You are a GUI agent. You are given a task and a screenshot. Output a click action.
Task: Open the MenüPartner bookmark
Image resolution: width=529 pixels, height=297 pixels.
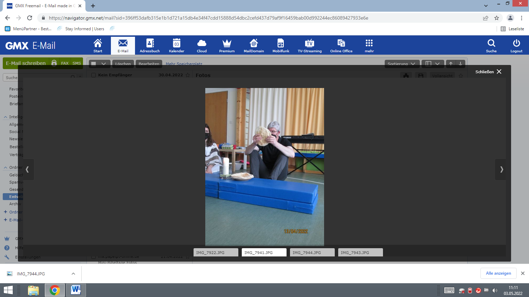pyautogui.click(x=28, y=29)
